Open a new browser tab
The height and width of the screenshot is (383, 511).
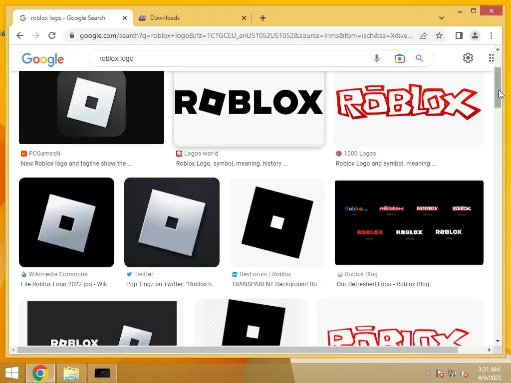pyautogui.click(x=263, y=18)
